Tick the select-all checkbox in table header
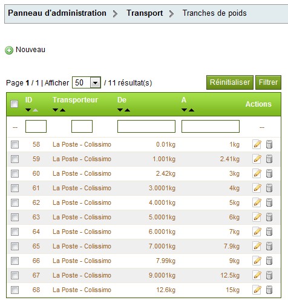 pos(15,104)
